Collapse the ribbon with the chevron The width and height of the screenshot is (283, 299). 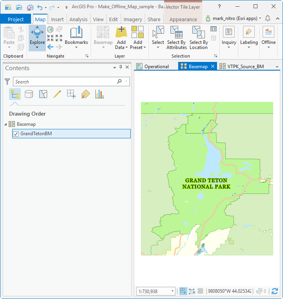coord(278,18)
